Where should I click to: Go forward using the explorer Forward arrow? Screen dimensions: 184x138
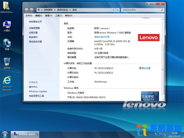[x=31, y=10]
